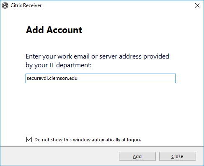Focus the server address input field
This screenshot has height=166, width=204.
coord(101,78)
